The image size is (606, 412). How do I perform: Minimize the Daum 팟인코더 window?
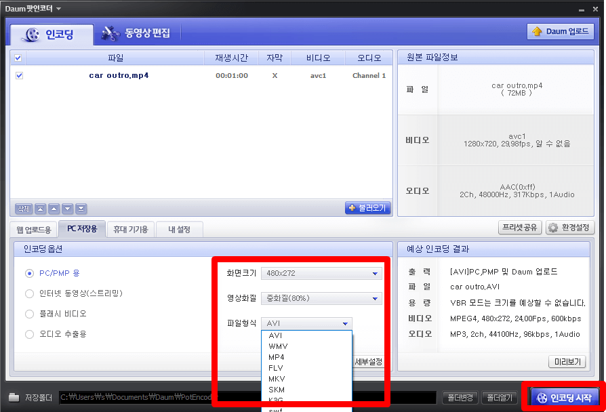tap(582, 9)
